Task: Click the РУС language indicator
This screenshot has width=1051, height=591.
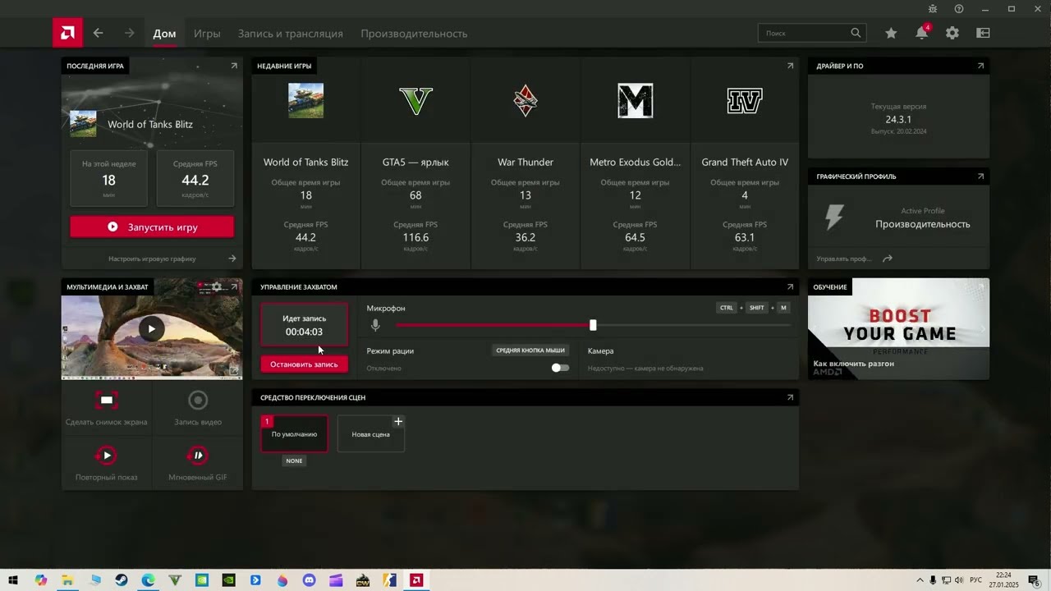Action: point(975,580)
